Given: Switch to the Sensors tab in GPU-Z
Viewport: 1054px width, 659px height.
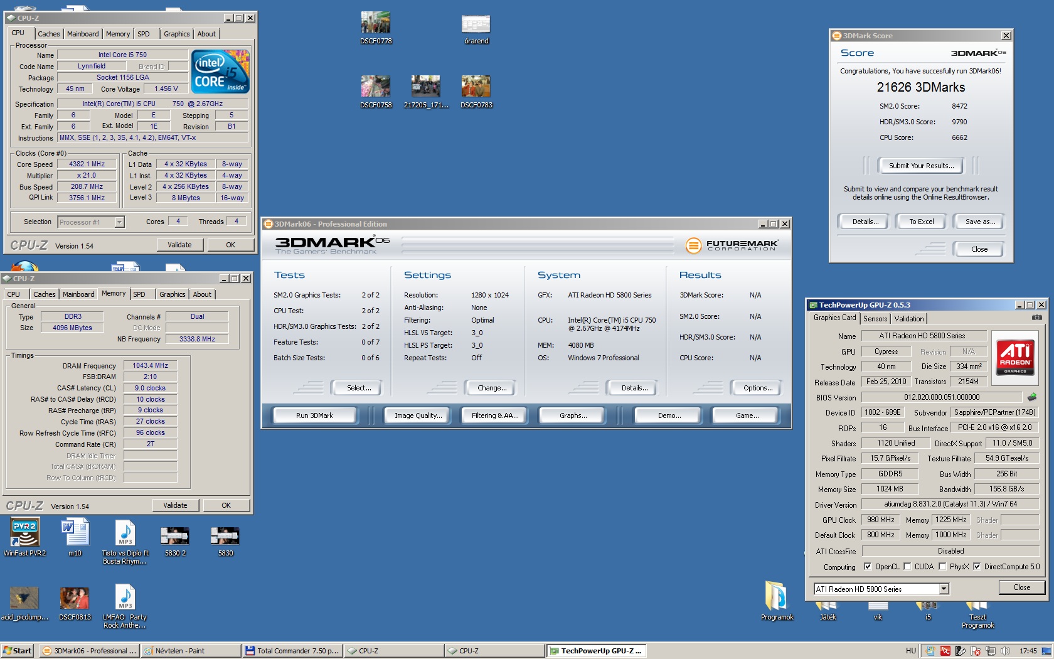Looking at the screenshot, I should pyautogui.click(x=875, y=319).
